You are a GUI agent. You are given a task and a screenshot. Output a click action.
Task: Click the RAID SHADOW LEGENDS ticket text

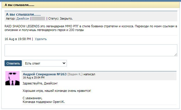click(91, 28)
